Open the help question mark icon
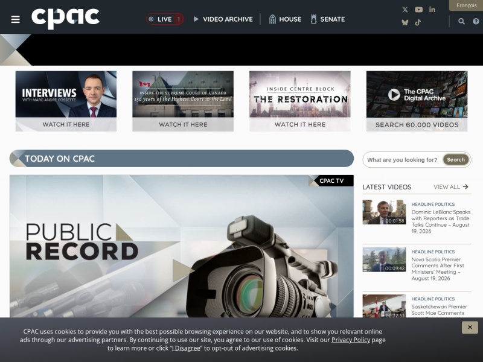Screen dimensions: 483x362 tap(476, 21)
